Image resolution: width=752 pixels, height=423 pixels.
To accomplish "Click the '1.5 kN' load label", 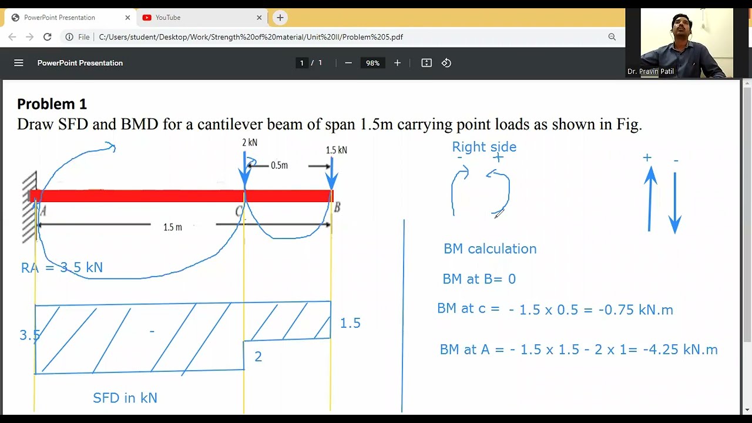I will click(337, 150).
